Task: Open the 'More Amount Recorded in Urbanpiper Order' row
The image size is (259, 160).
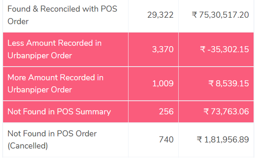Action: [x=128, y=84]
